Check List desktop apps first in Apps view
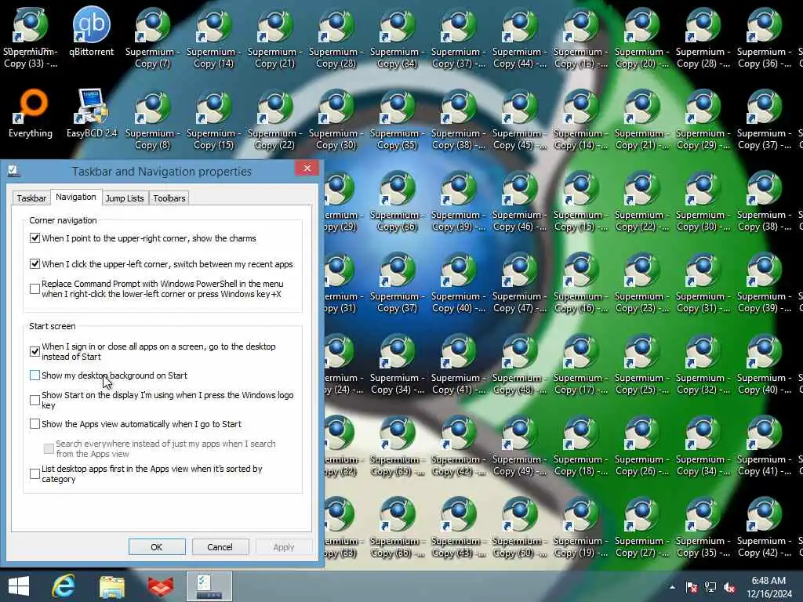The height and width of the screenshot is (602, 803). click(35, 473)
